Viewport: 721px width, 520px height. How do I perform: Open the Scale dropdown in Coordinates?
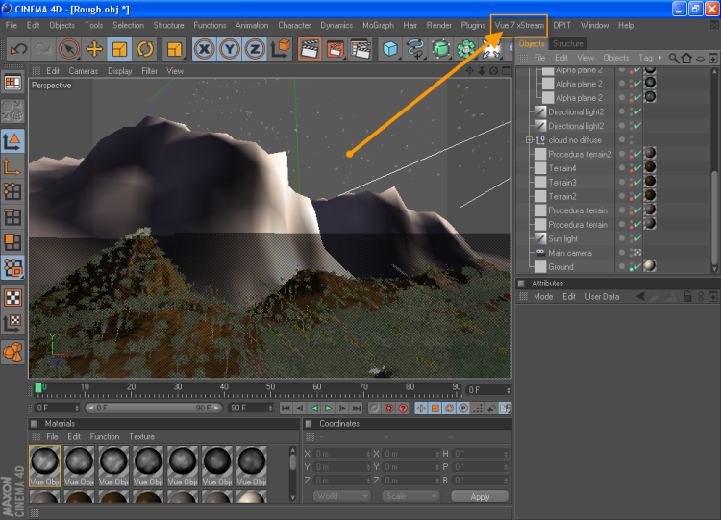click(x=410, y=496)
